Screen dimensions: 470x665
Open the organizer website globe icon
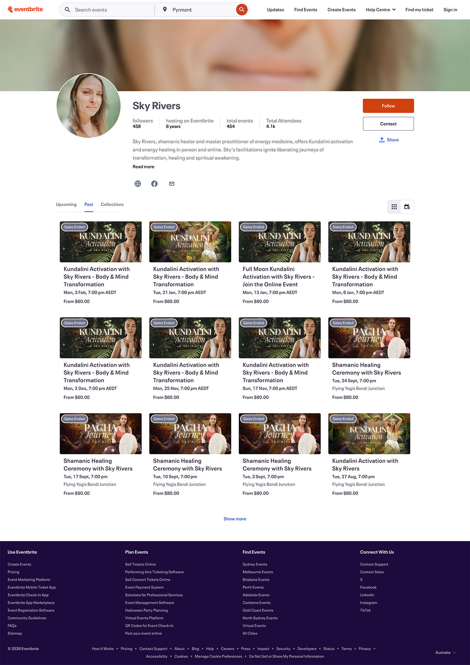click(138, 184)
